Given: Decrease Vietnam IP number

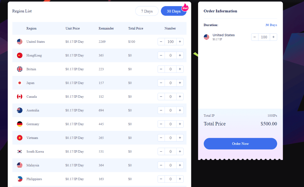Looking at the screenshot, I should pos(161,138).
